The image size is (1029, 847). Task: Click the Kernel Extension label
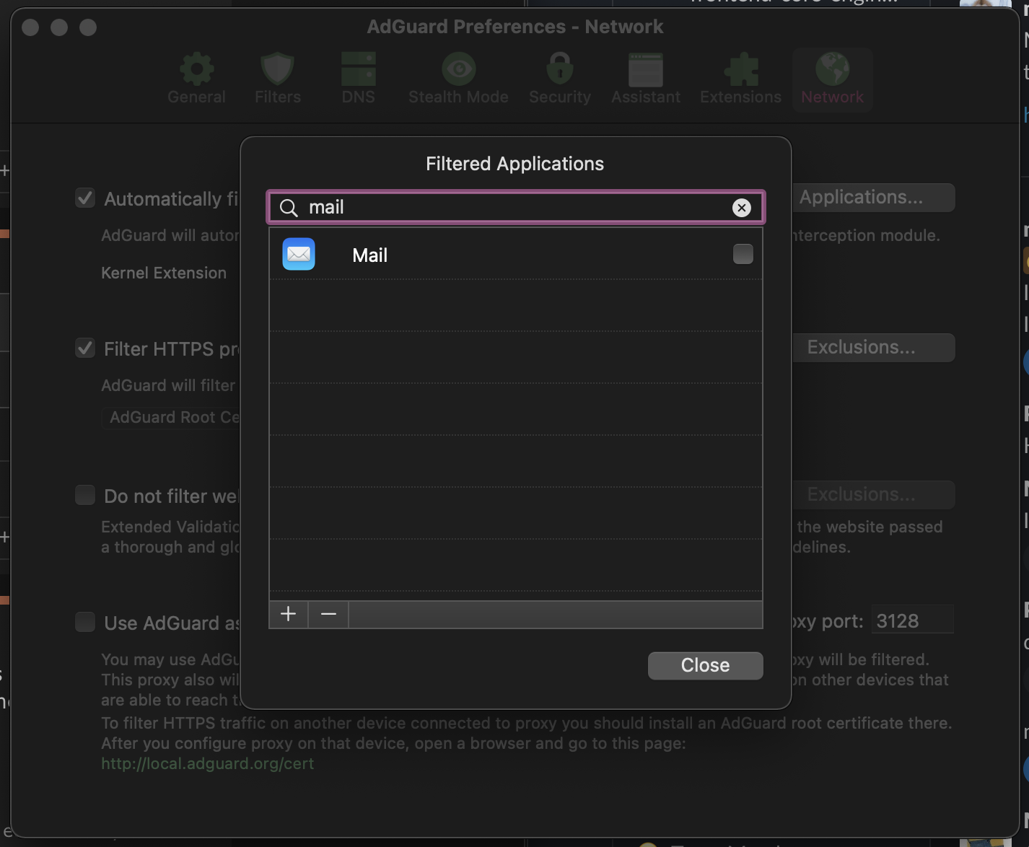(164, 273)
